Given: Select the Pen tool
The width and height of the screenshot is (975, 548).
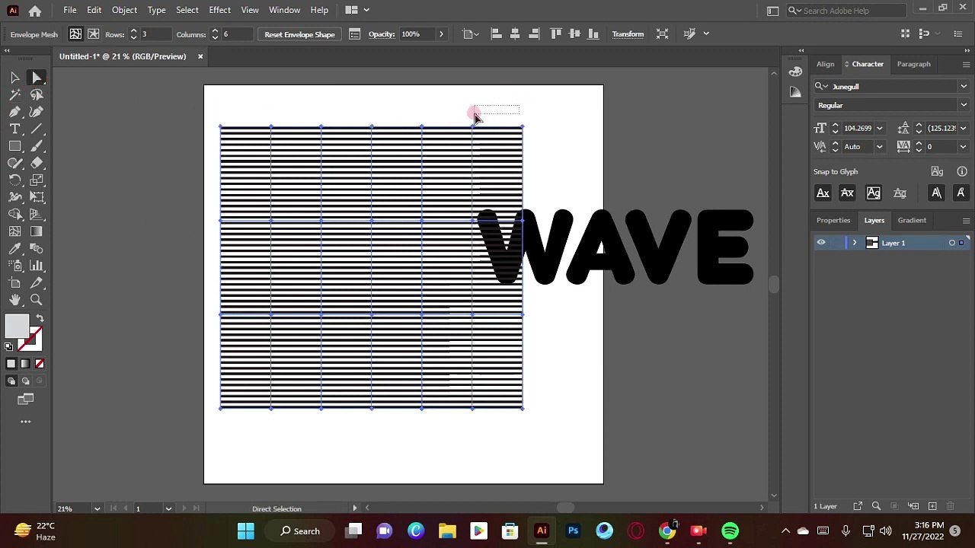Looking at the screenshot, I should click(x=14, y=112).
